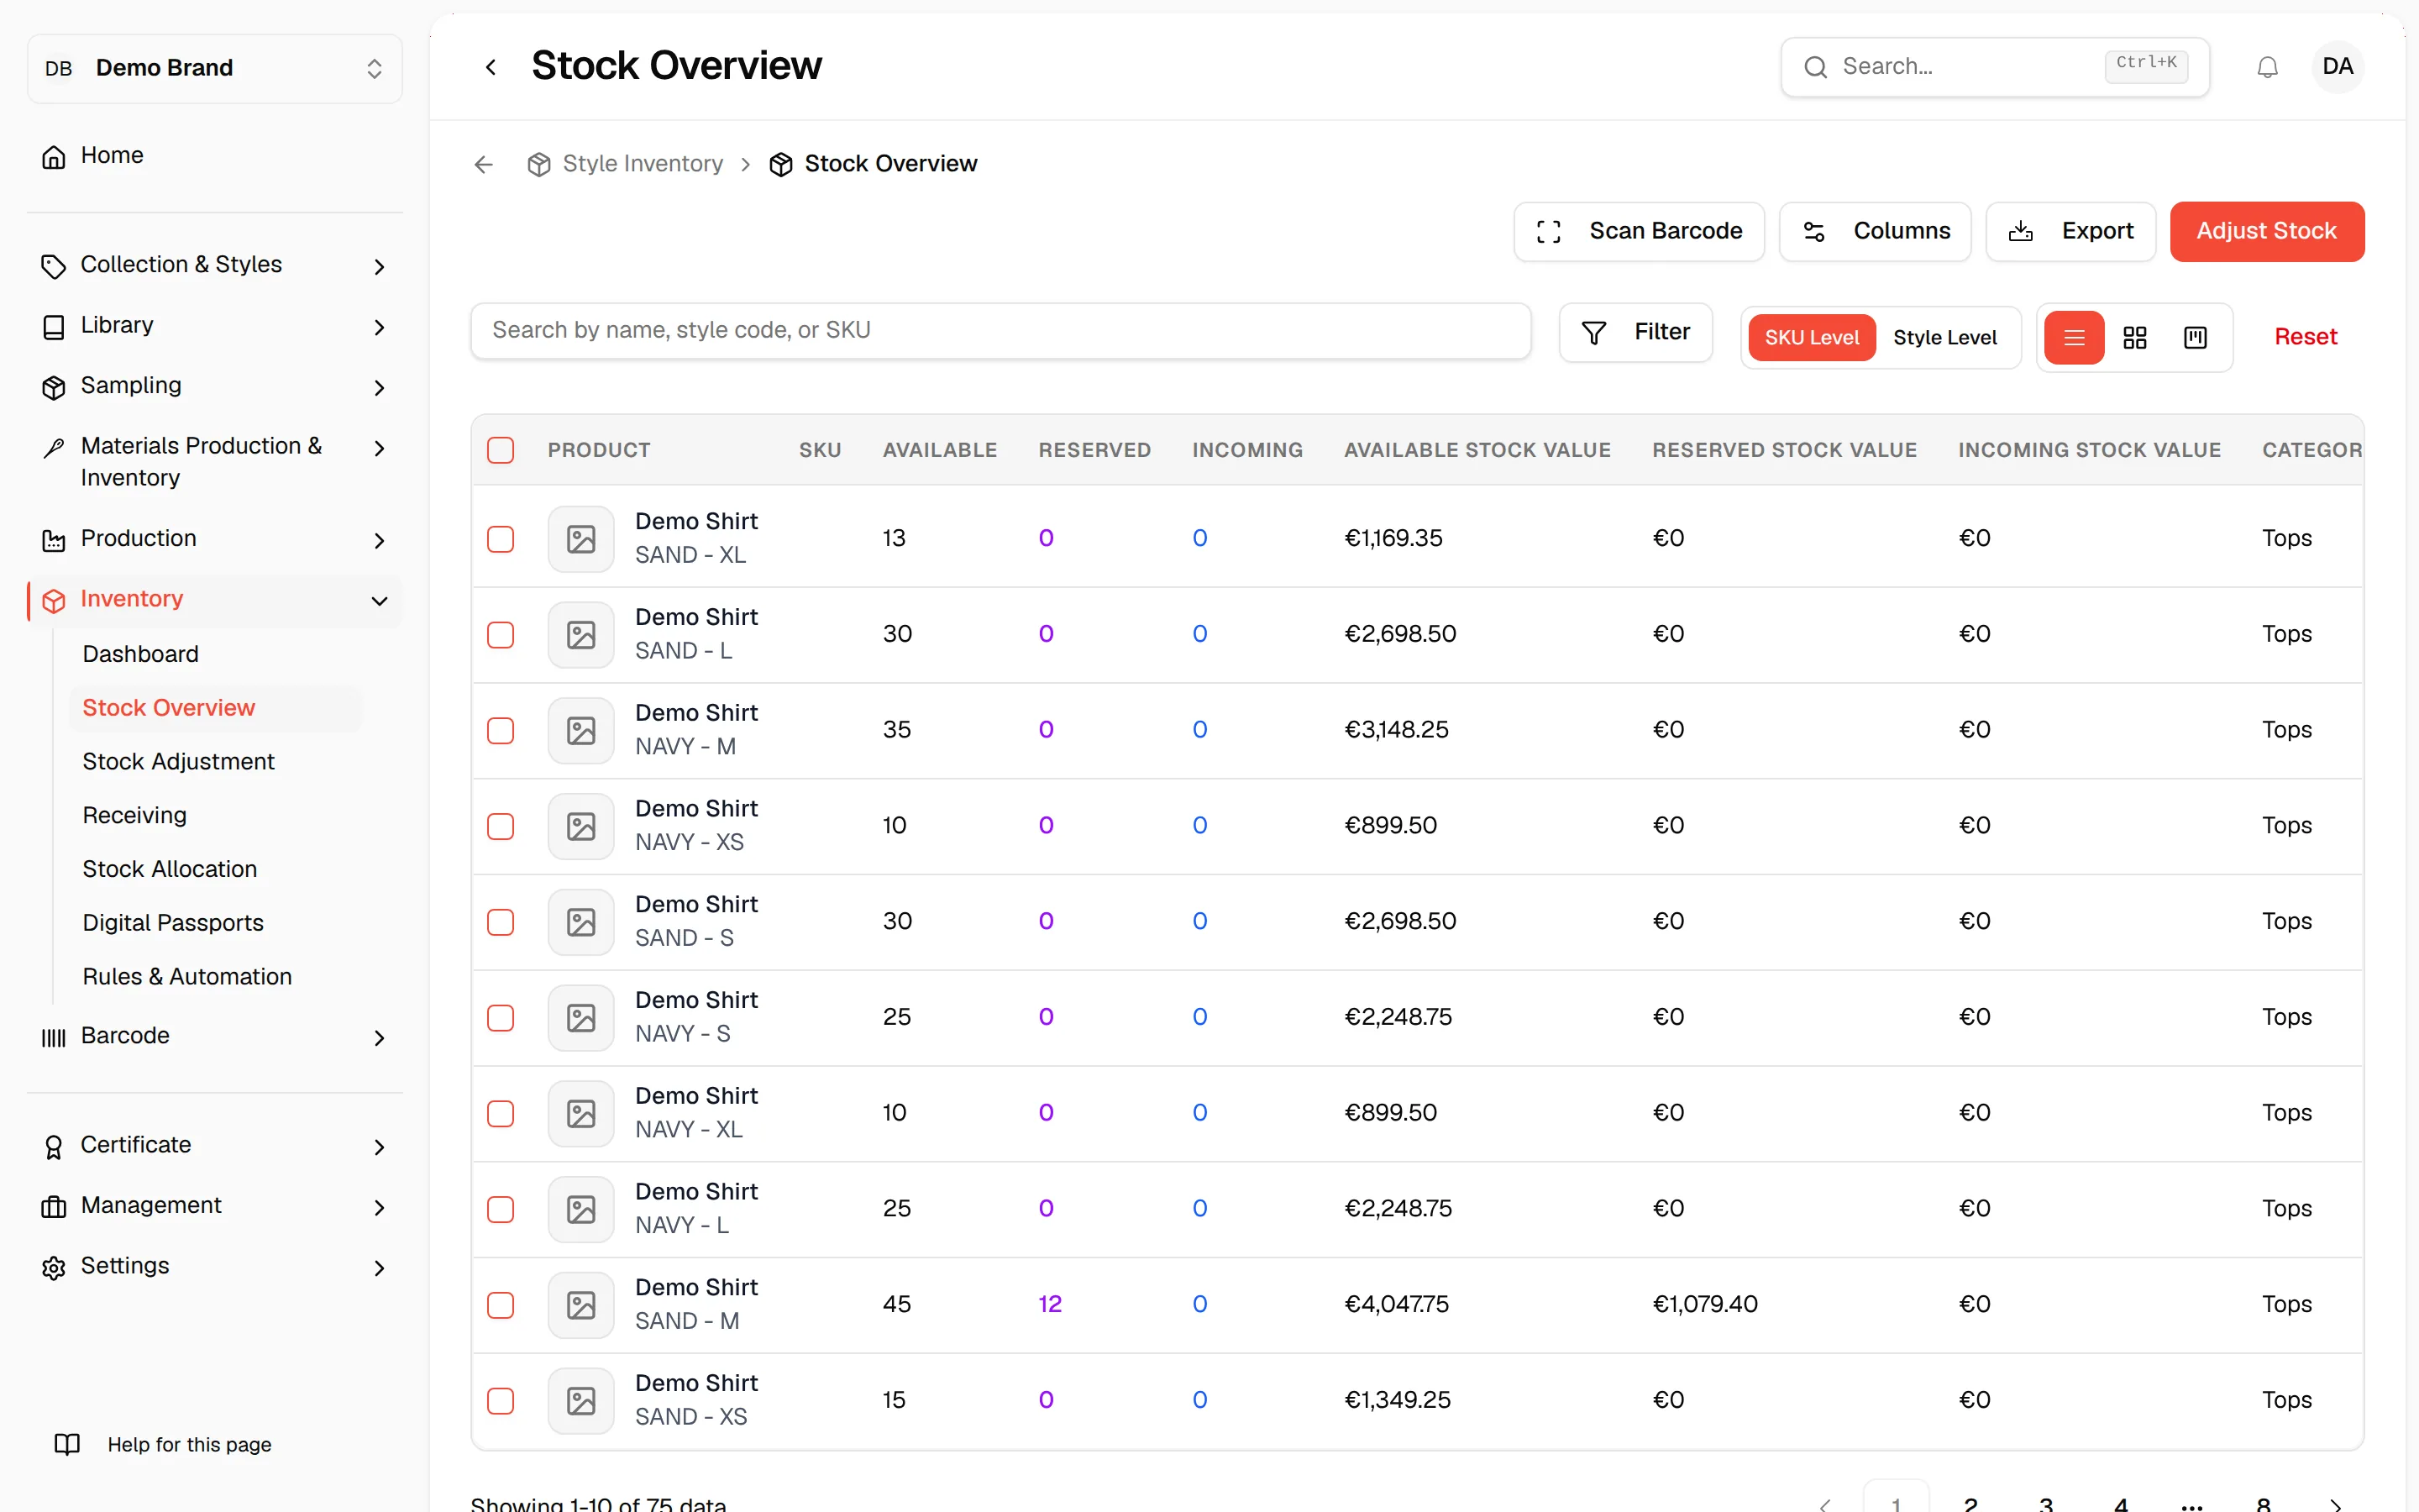Screen dimensions: 2419x1512
Task: Toggle the select-all header checkbox
Action: point(501,450)
